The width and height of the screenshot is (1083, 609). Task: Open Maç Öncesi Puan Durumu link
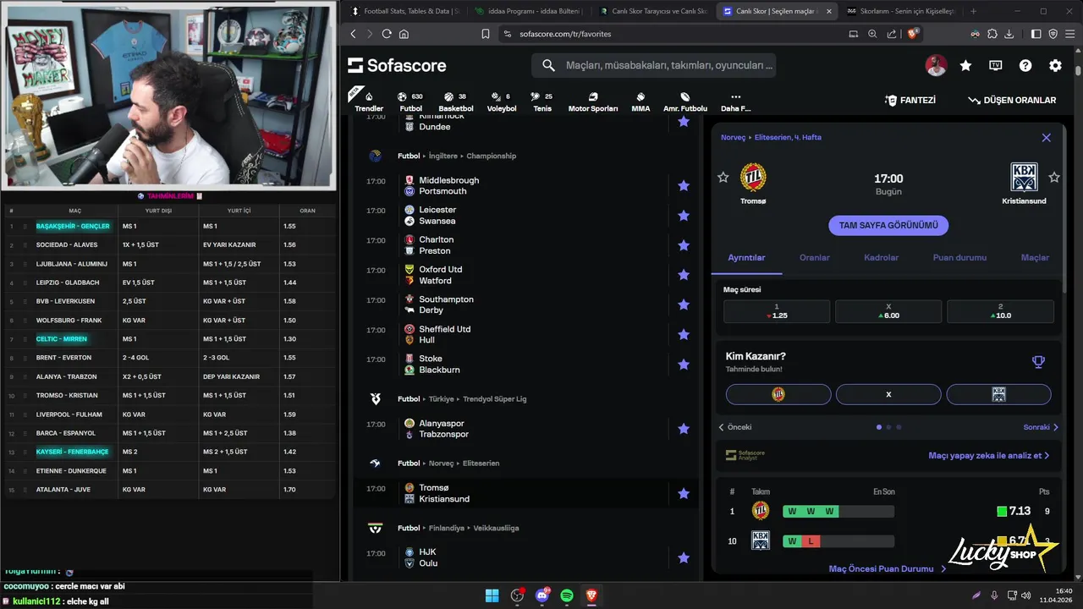[887, 569]
